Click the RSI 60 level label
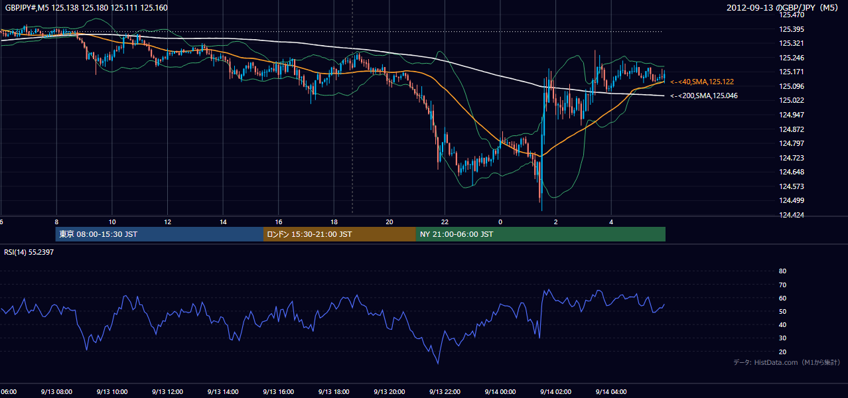This screenshot has width=848, height=398. [782, 298]
